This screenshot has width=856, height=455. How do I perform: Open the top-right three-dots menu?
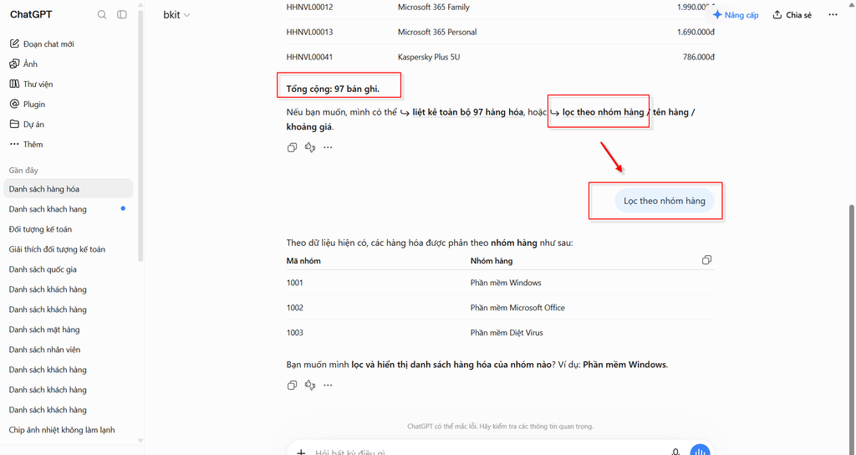833,15
